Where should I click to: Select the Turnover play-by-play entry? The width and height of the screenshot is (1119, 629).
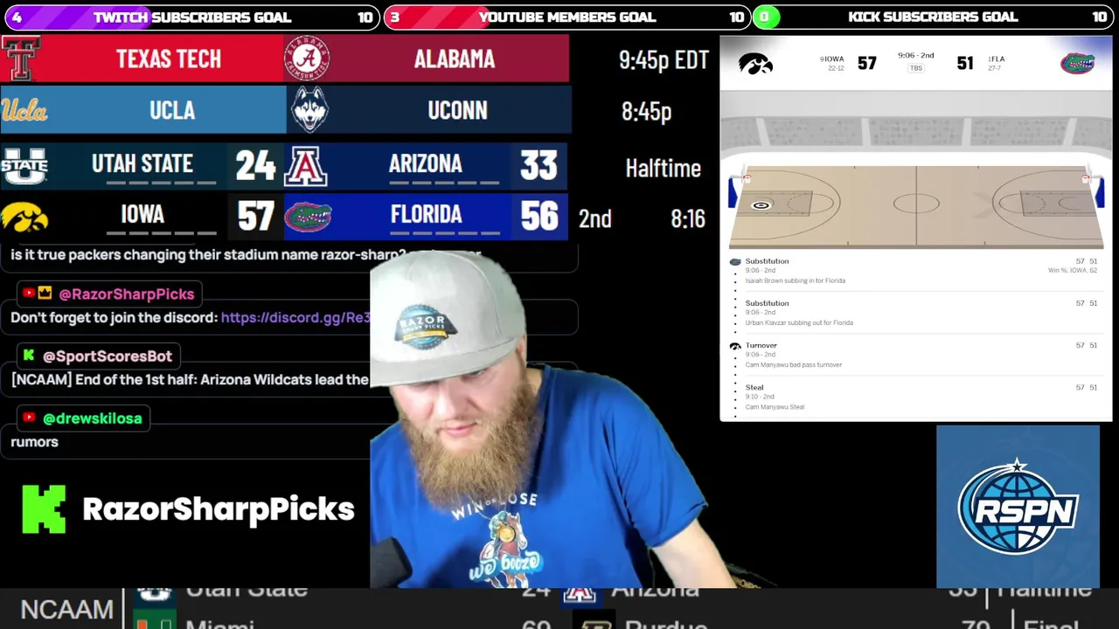click(x=915, y=355)
